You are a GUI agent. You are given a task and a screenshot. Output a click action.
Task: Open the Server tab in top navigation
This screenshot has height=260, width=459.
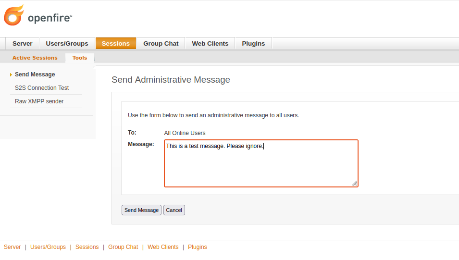22,43
